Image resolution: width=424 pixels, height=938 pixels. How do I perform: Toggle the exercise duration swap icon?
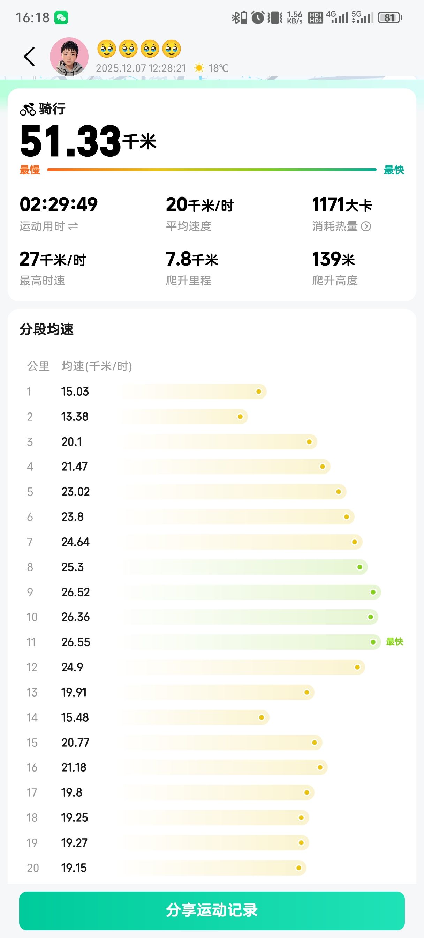pyautogui.click(x=73, y=226)
